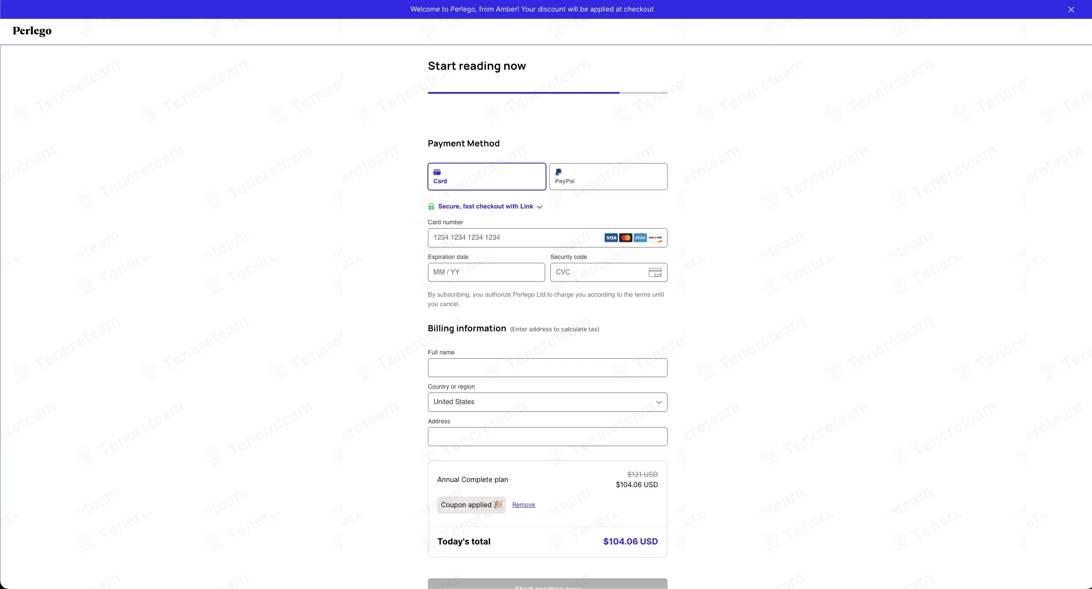Select the Card payment method tab
1092x589 pixels.
pyautogui.click(x=487, y=176)
